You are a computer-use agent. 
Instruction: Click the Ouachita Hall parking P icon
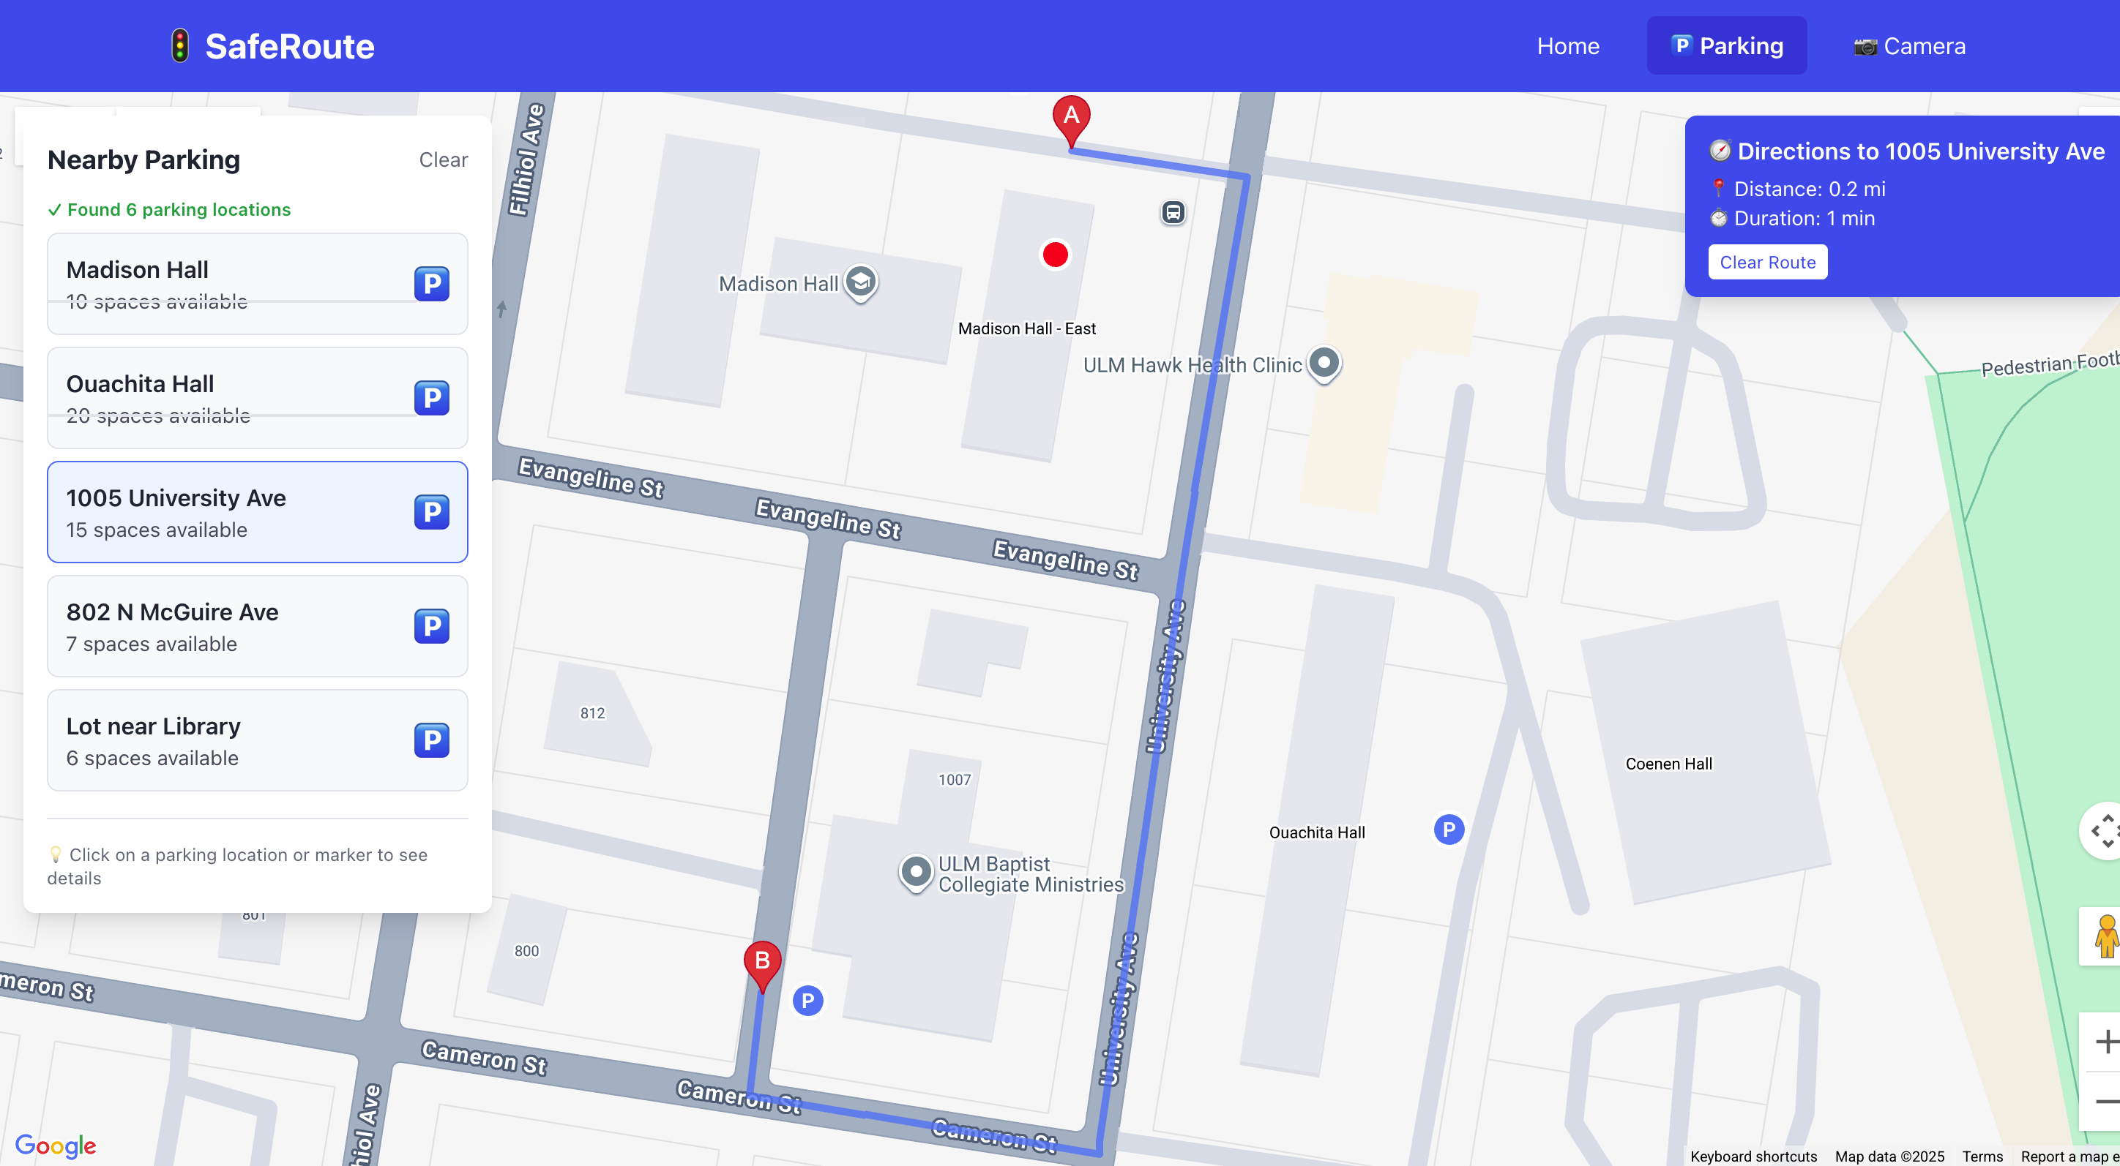[x=431, y=398]
